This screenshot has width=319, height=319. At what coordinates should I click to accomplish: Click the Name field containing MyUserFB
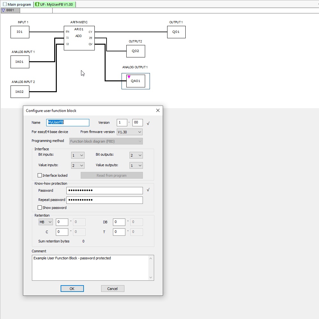[x=68, y=122]
